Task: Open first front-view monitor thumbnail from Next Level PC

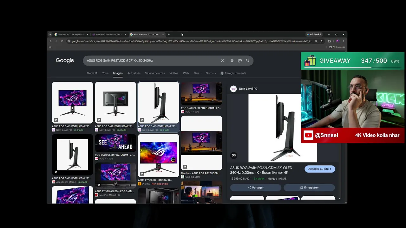Action: [x=72, y=103]
